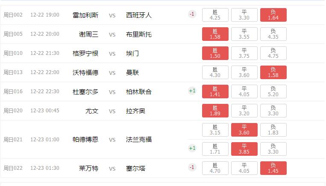Choose 负 4.75 for 格罗宁根 vs 埃门
The image size is (326, 186).
(x=273, y=53)
